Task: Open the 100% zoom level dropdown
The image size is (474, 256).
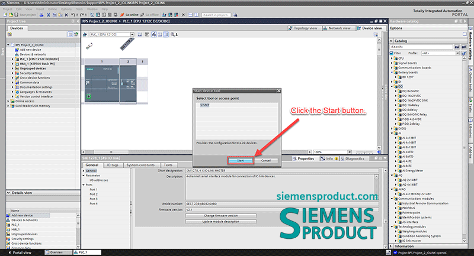Action: pos(350,152)
